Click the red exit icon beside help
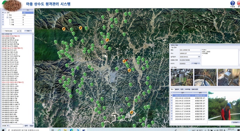Screen dimensions: 240x131 [x=239, y=3]
